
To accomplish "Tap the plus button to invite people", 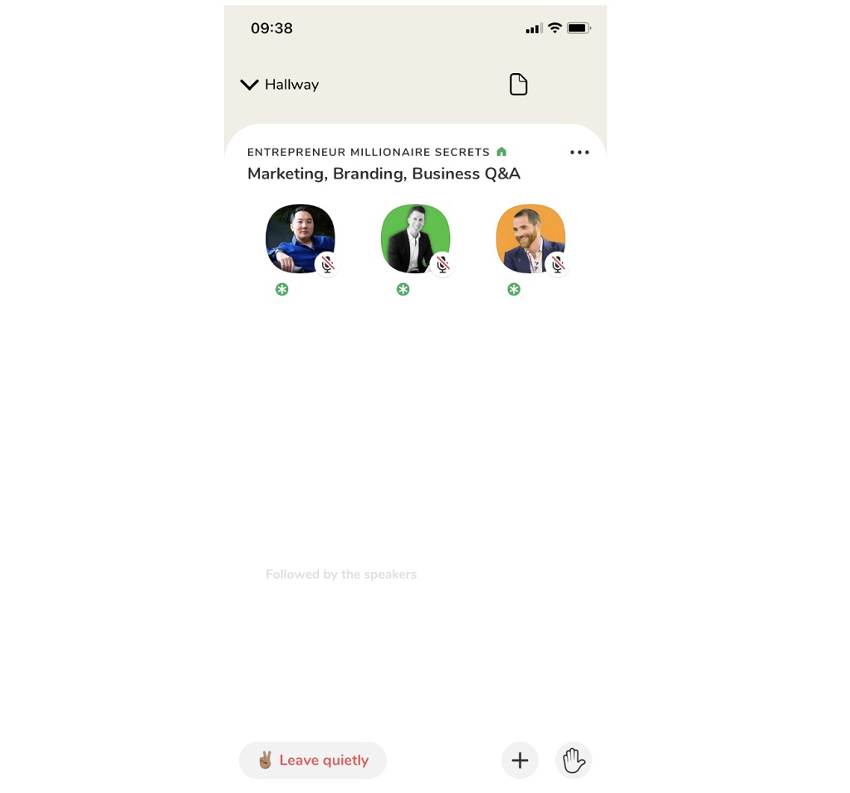I will pyautogui.click(x=520, y=760).
